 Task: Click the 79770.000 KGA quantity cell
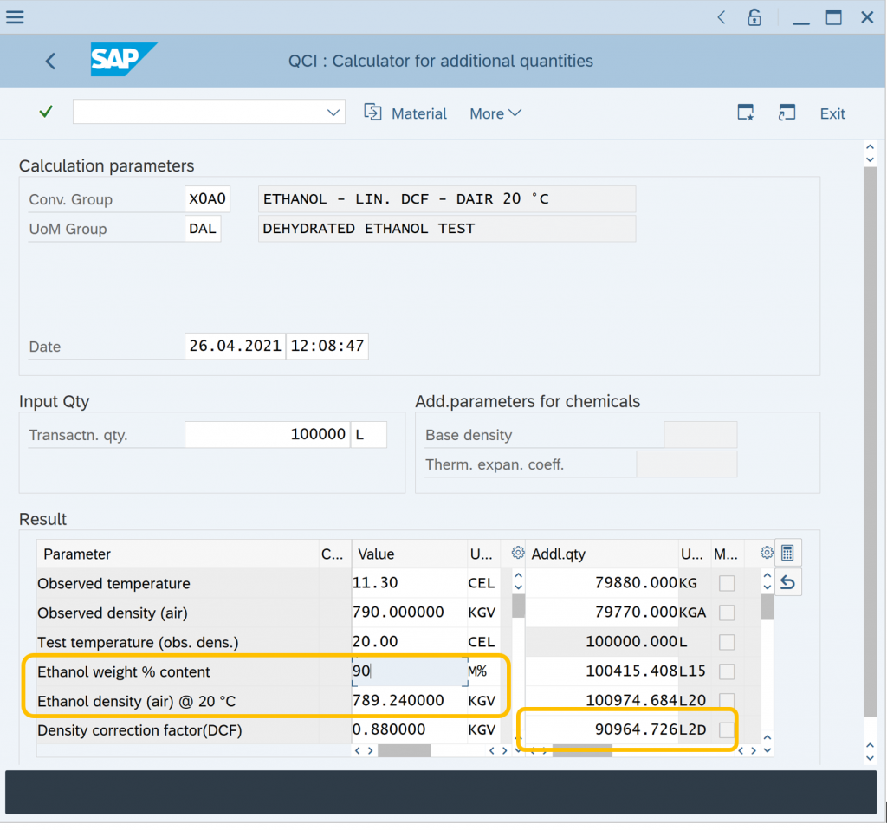tap(602, 612)
